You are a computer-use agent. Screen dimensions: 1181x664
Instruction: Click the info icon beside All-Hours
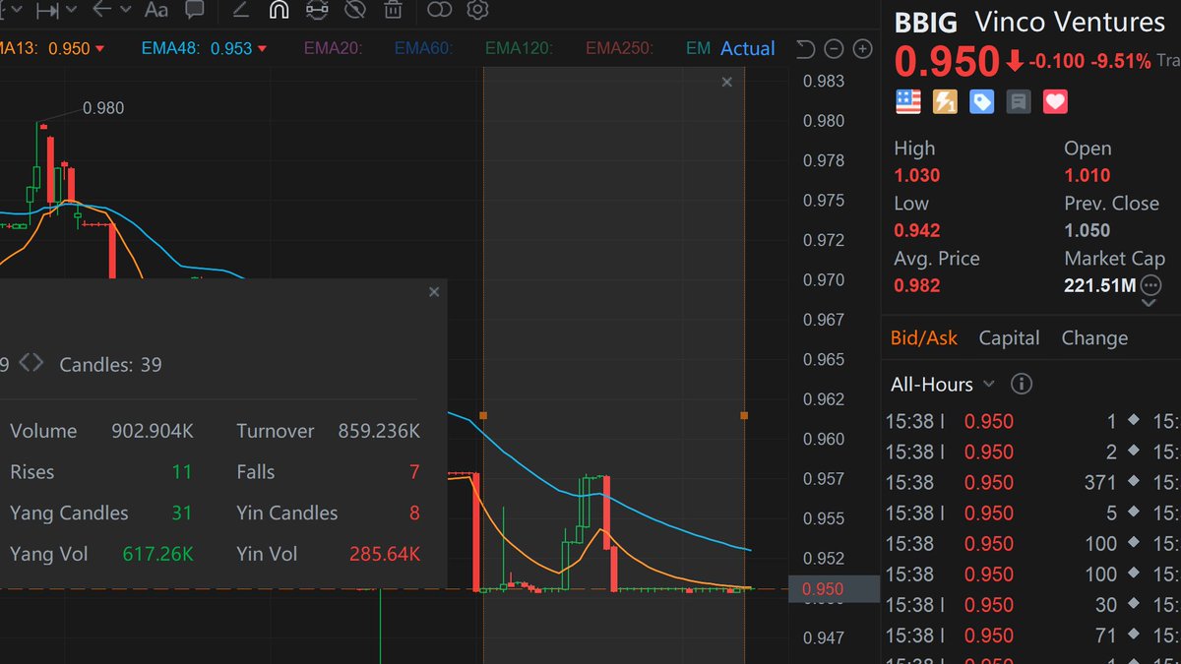[1022, 384]
